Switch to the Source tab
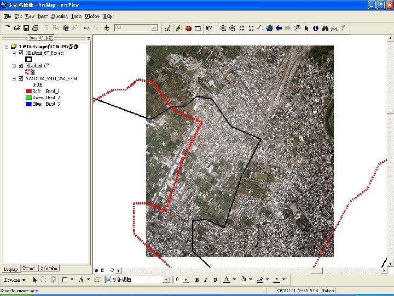This screenshot has height=296, width=394. pos(29,269)
